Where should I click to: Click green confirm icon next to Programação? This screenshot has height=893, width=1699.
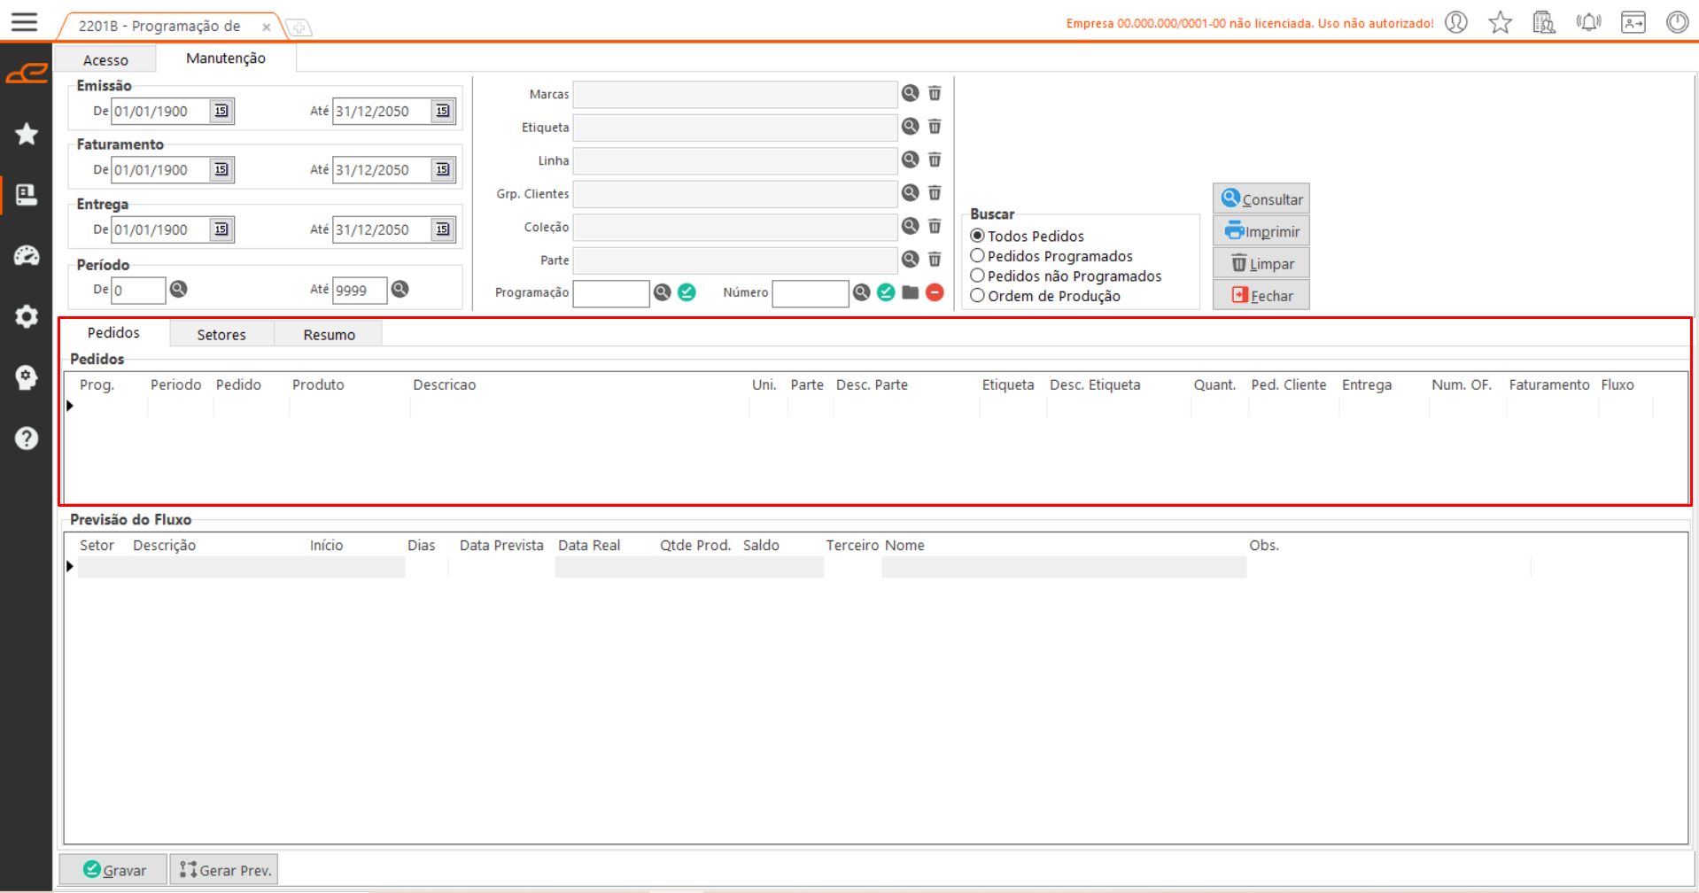[x=687, y=292]
